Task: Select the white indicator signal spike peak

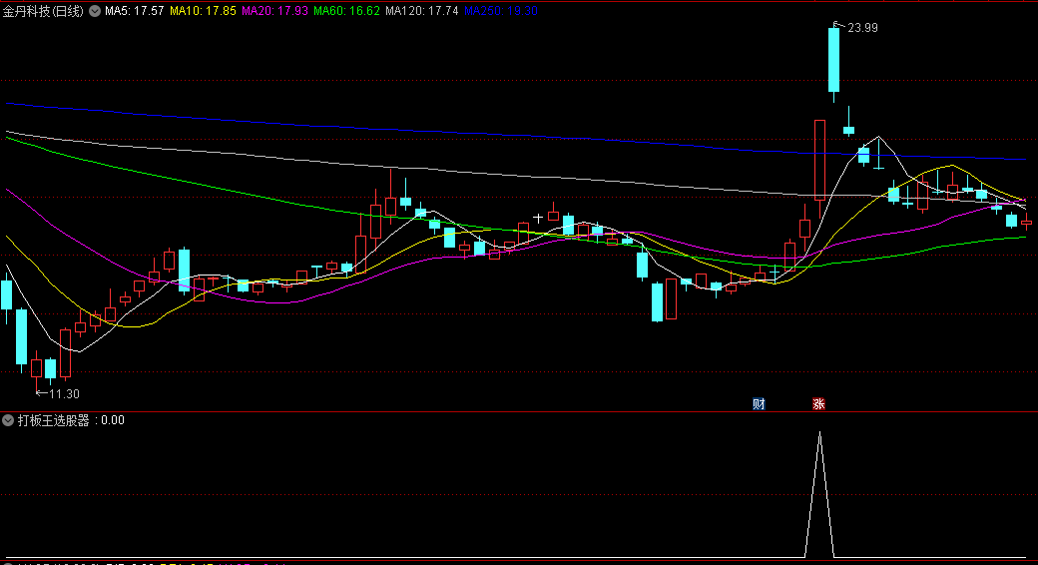Action: (819, 434)
